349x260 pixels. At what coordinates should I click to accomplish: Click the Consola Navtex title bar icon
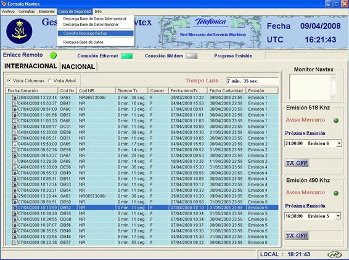coord(4,4)
